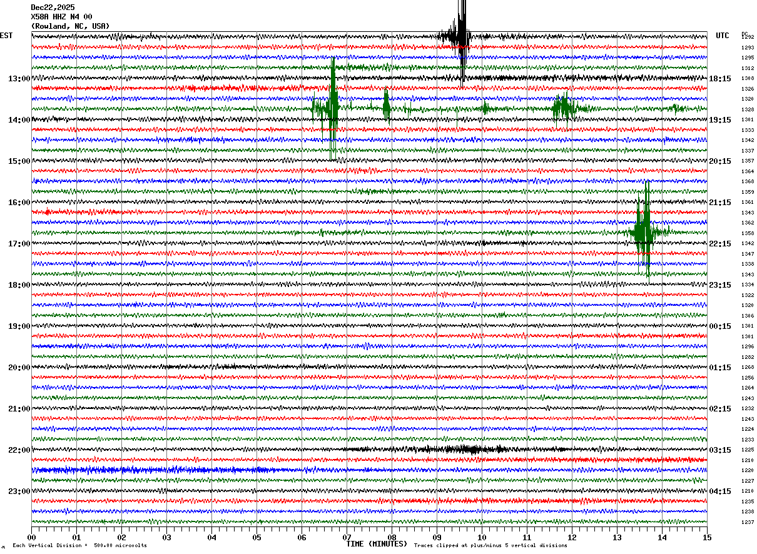Click the (Rowland, NC, USA) location text
Screen dimensions: 757x554
pos(70,26)
